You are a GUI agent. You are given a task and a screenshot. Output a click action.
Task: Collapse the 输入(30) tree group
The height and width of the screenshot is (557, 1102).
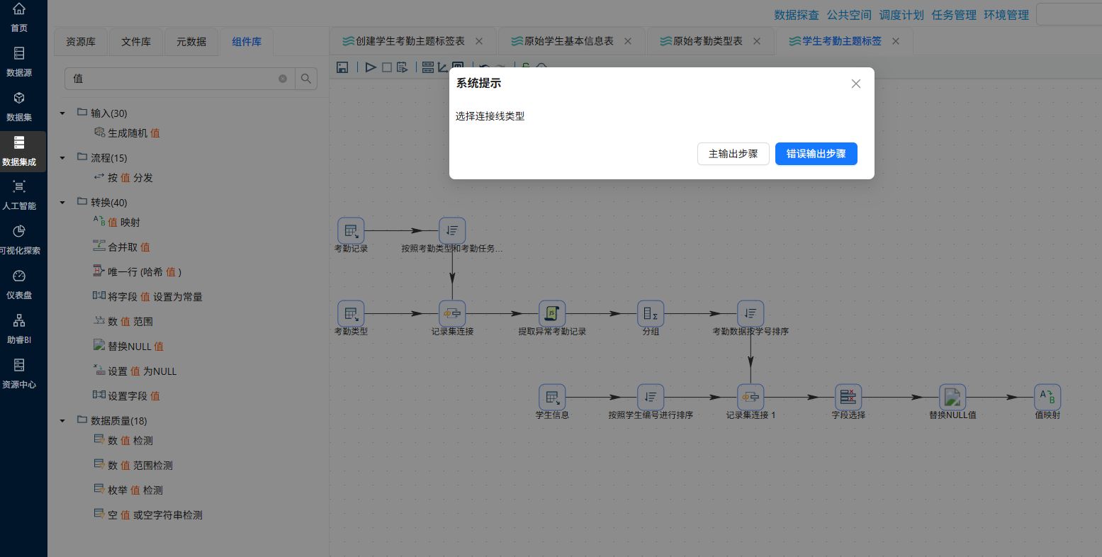(62, 113)
